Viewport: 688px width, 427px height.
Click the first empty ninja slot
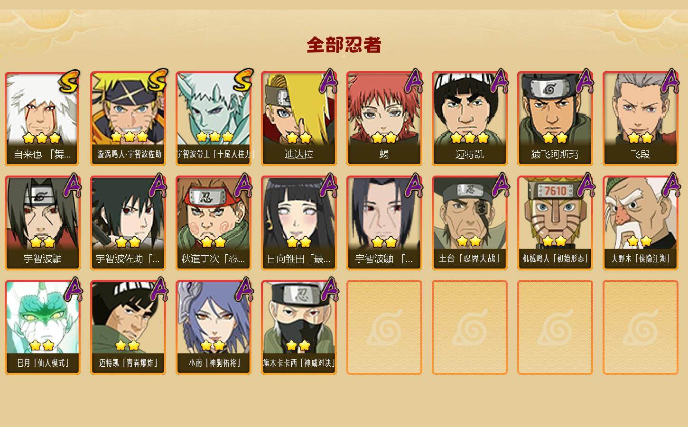tap(384, 327)
